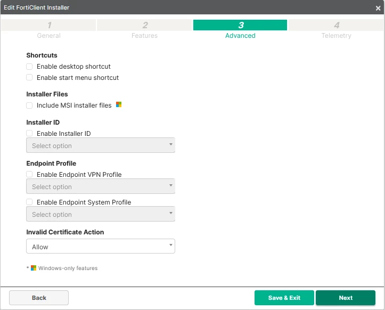Click Save & Exit

pyautogui.click(x=284, y=298)
